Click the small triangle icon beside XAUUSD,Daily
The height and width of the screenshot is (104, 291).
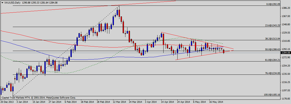[2, 3]
